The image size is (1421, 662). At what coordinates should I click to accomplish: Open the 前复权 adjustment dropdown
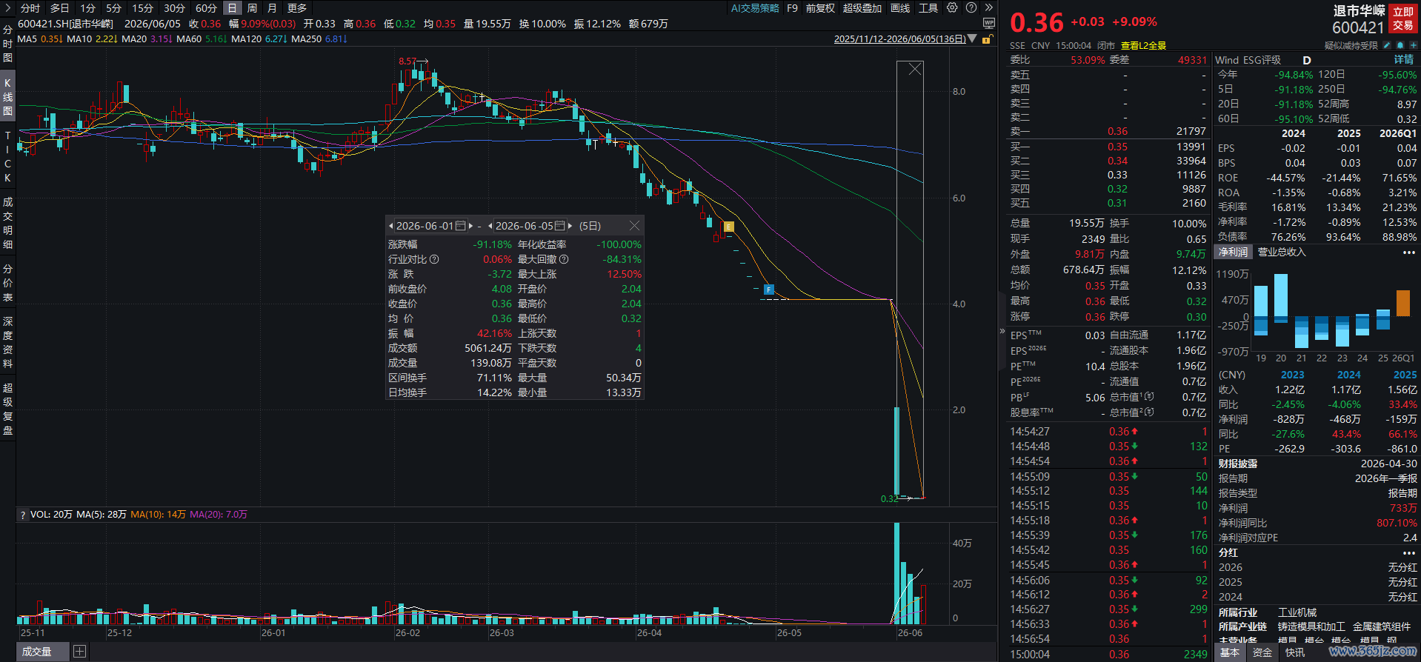click(820, 8)
